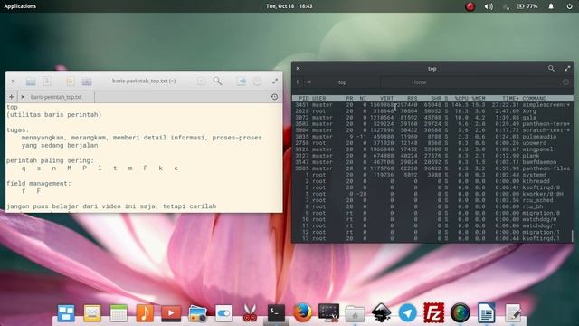The image size is (579, 326).
Task: Launch Videos from the dock
Action: tap(171, 313)
